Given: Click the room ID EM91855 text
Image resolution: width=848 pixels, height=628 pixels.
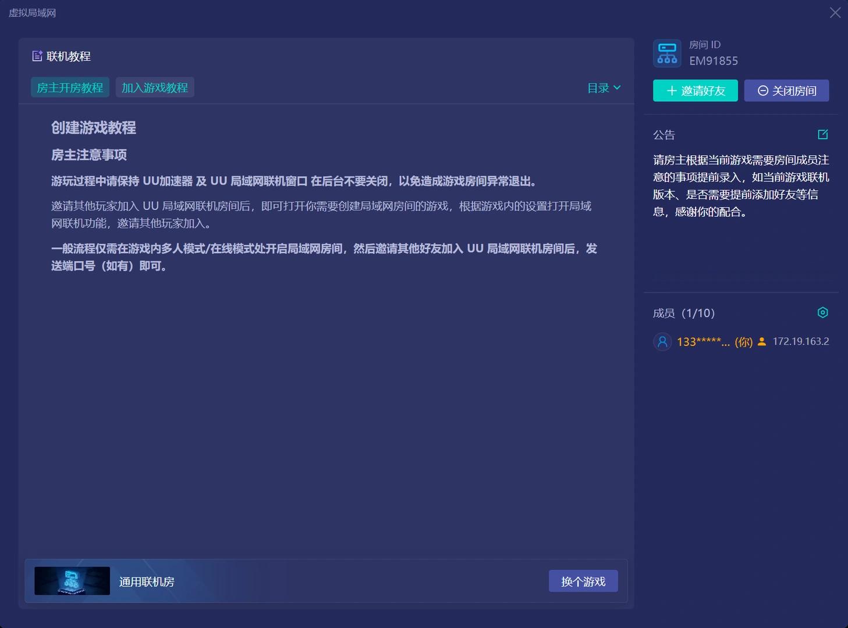Looking at the screenshot, I should coord(714,60).
